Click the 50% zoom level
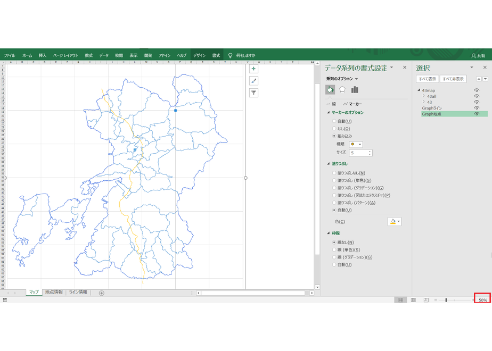 pos(483,300)
